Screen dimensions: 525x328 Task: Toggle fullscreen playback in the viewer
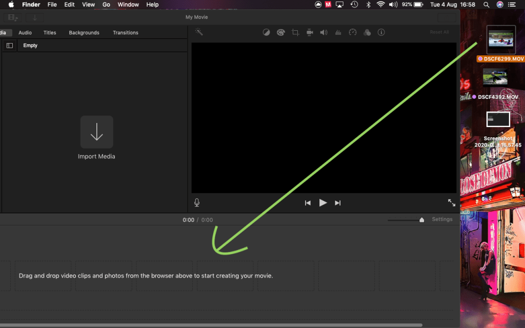[x=451, y=203]
